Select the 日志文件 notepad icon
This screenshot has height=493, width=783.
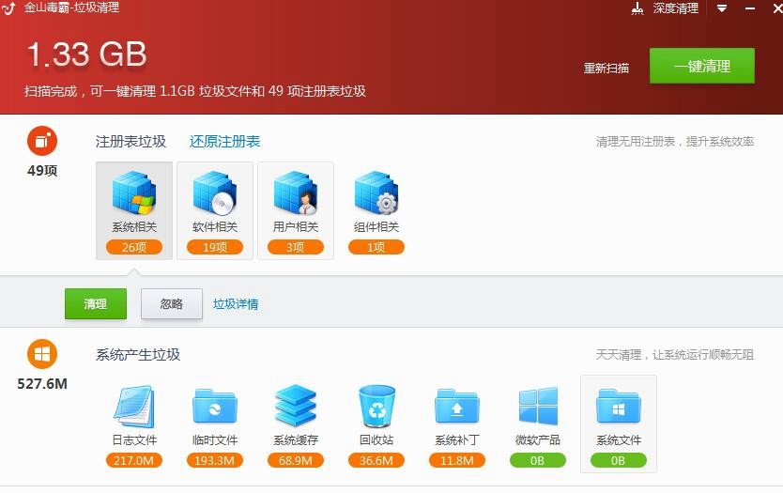[x=134, y=406]
